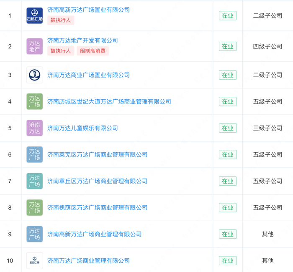Click the 万达广场 avatar for 济南莱芜区万达广场
Viewport: 293px width, 272px height.
[34, 154]
